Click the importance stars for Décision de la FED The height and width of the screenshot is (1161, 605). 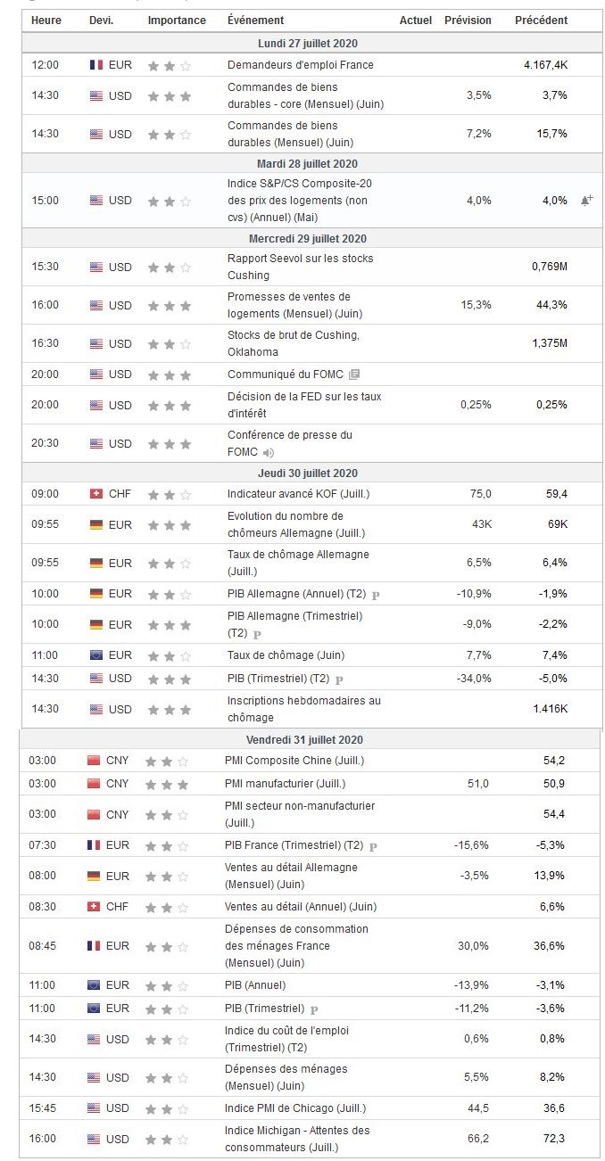tap(170, 406)
